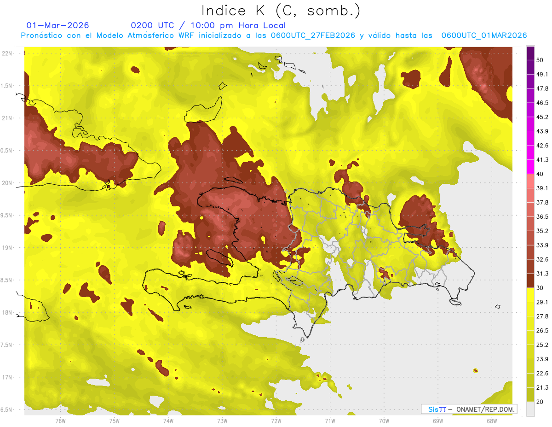552x427 pixels.
Task: Click the dark brown colorbar segment between 30 and 31.3
Action: pos(530,281)
